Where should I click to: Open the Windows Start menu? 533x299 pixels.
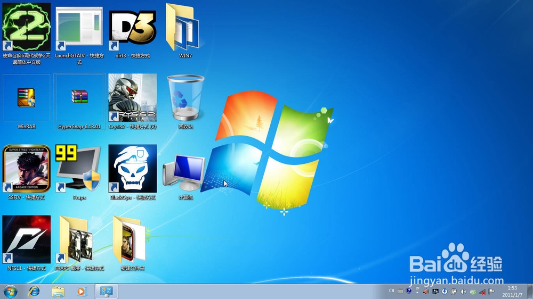click(x=10, y=292)
